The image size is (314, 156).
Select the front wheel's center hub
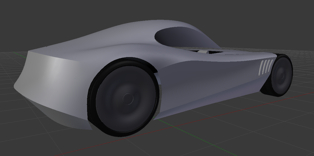(281, 75)
